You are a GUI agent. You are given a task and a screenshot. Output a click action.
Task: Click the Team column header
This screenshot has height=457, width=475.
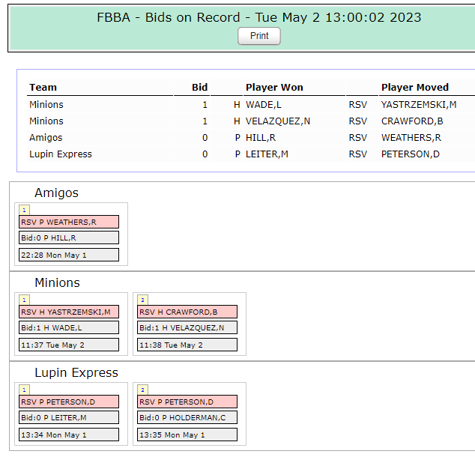[x=43, y=87]
